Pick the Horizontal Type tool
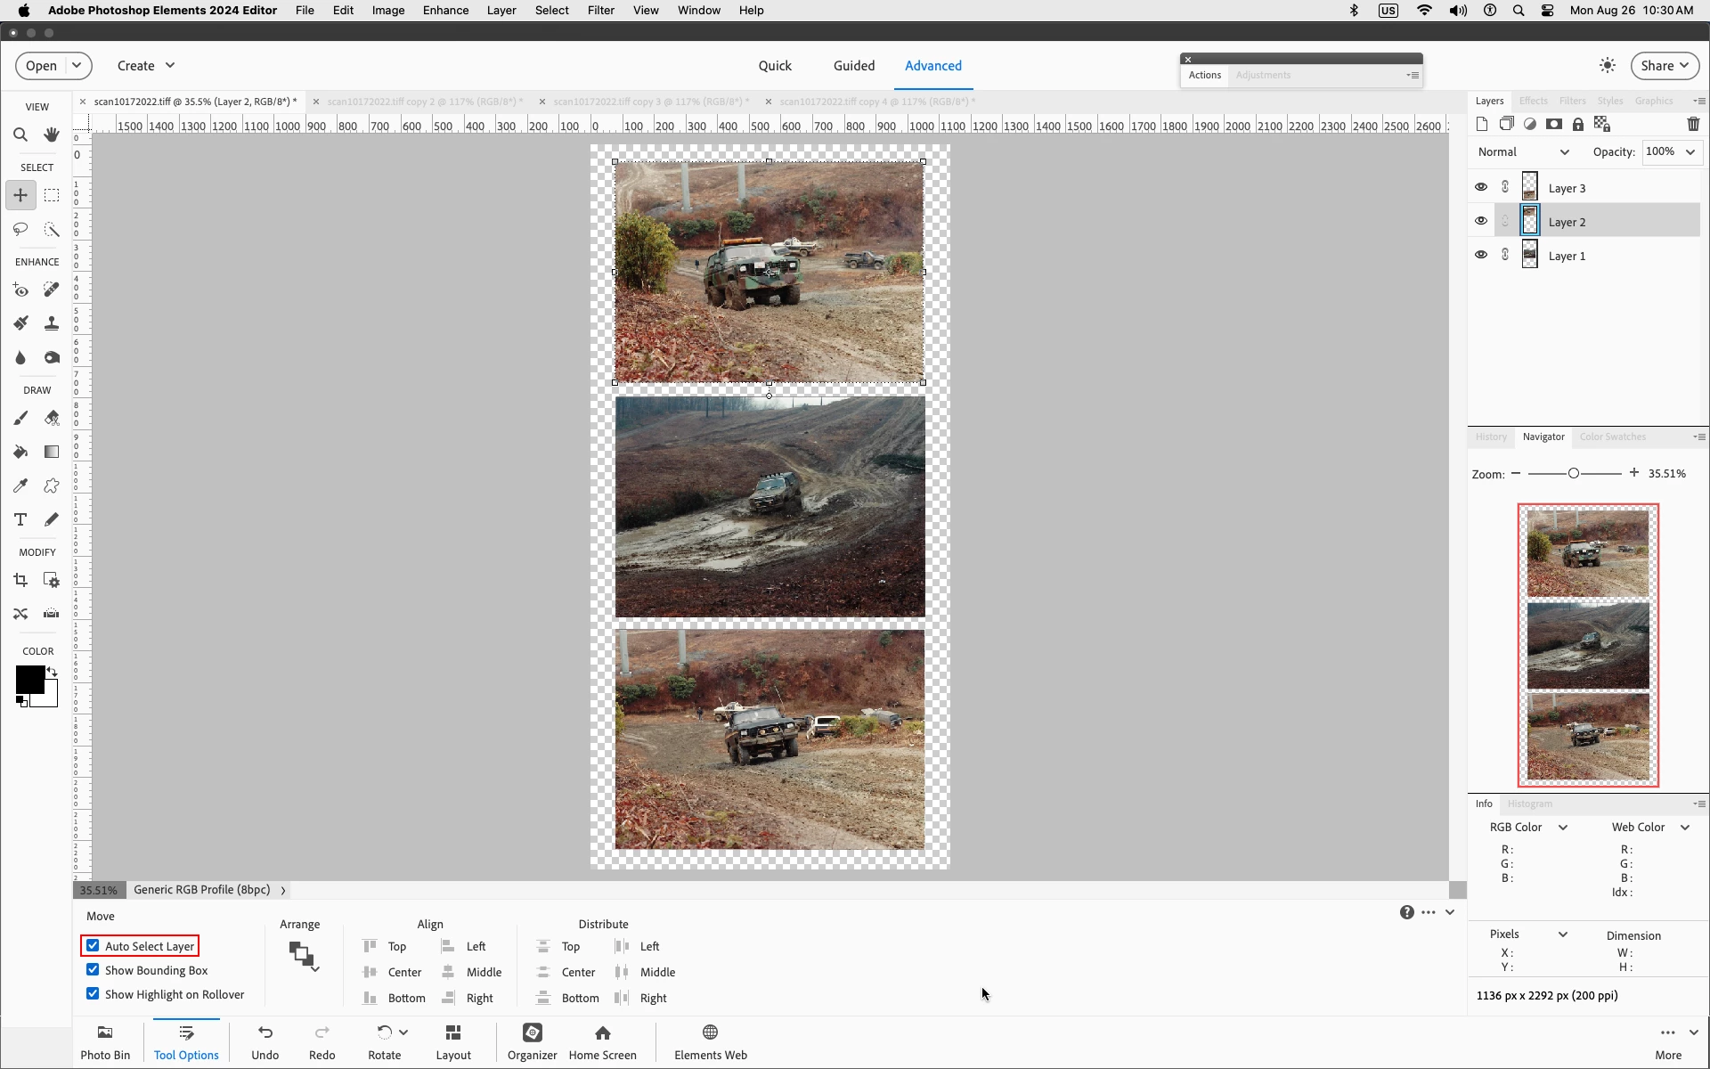This screenshot has width=1710, height=1069. tap(20, 519)
